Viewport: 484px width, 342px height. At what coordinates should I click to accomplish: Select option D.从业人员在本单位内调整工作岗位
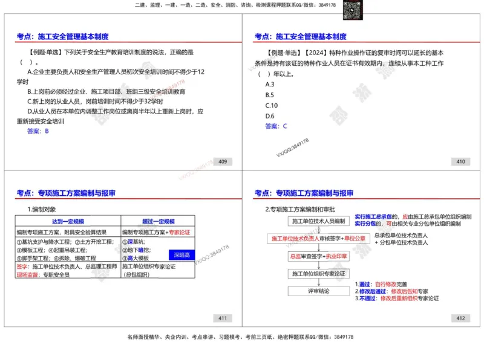click(x=110, y=116)
